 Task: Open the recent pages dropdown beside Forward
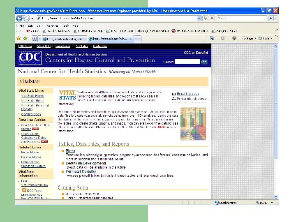coord(32,18)
